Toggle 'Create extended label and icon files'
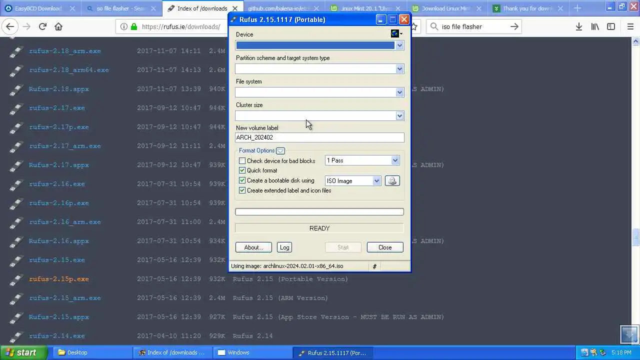The height and width of the screenshot is (360, 640). (242, 190)
